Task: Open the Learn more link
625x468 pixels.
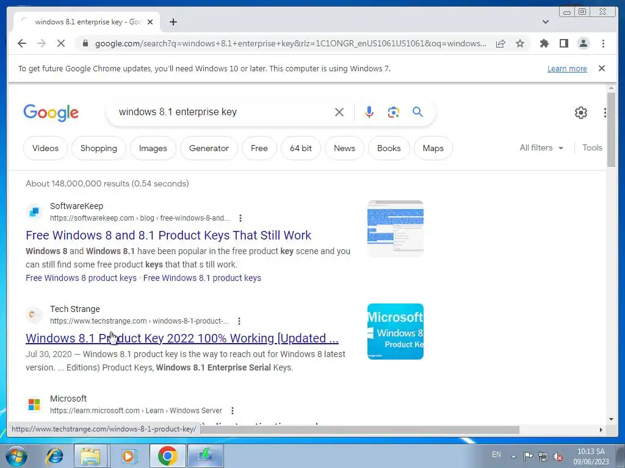Action: [567, 68]
